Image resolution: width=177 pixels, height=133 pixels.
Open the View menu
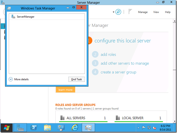pos(156,12)
